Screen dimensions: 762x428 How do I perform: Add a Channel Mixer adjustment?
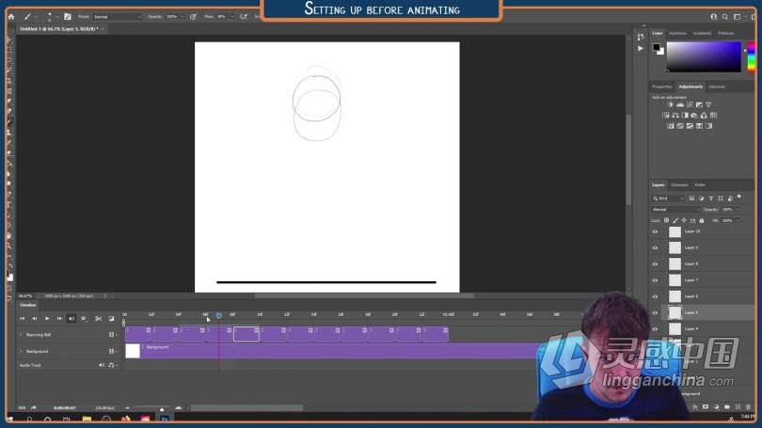pyautogui.click(x=704, y=116)
